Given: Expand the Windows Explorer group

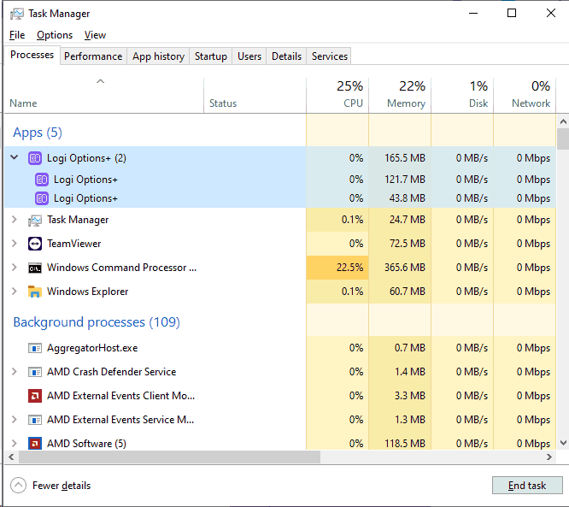Looking at the screenshot, I should point(15,292).
